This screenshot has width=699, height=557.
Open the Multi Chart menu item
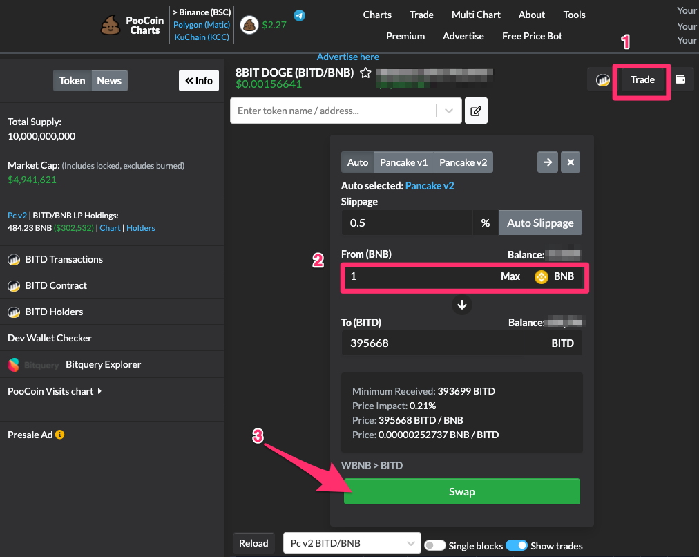click(x=476, y=15)
